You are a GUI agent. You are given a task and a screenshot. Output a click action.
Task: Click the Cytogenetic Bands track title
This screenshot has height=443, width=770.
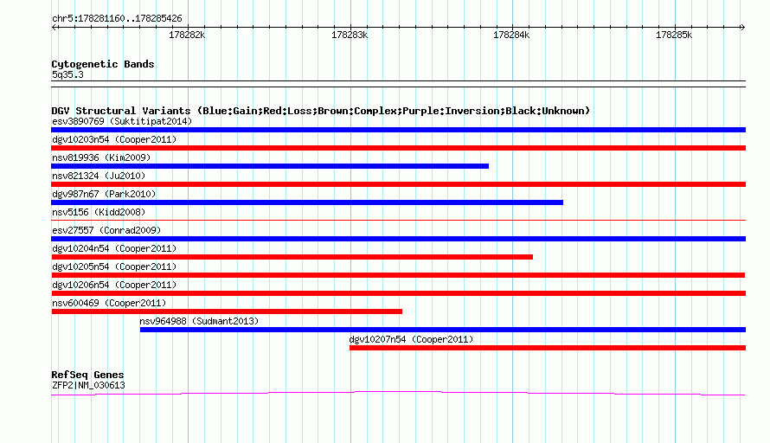103,64
